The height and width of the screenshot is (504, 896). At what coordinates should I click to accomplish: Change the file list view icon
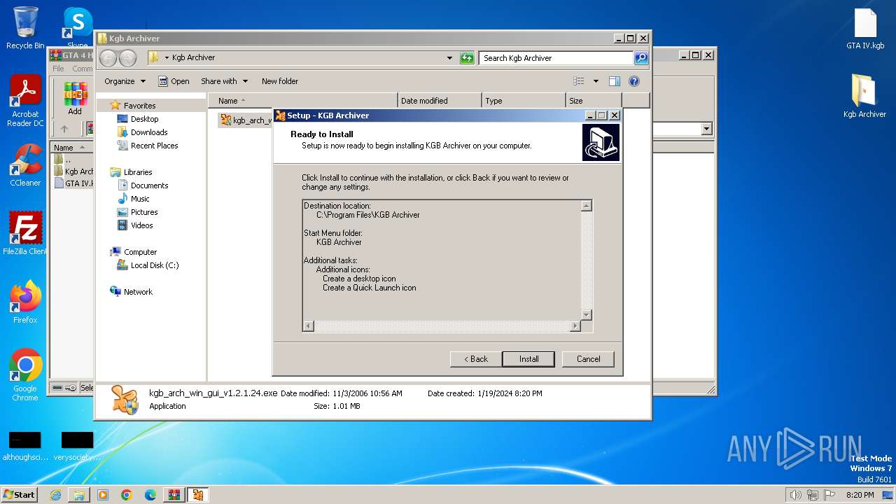coord(579,81)
